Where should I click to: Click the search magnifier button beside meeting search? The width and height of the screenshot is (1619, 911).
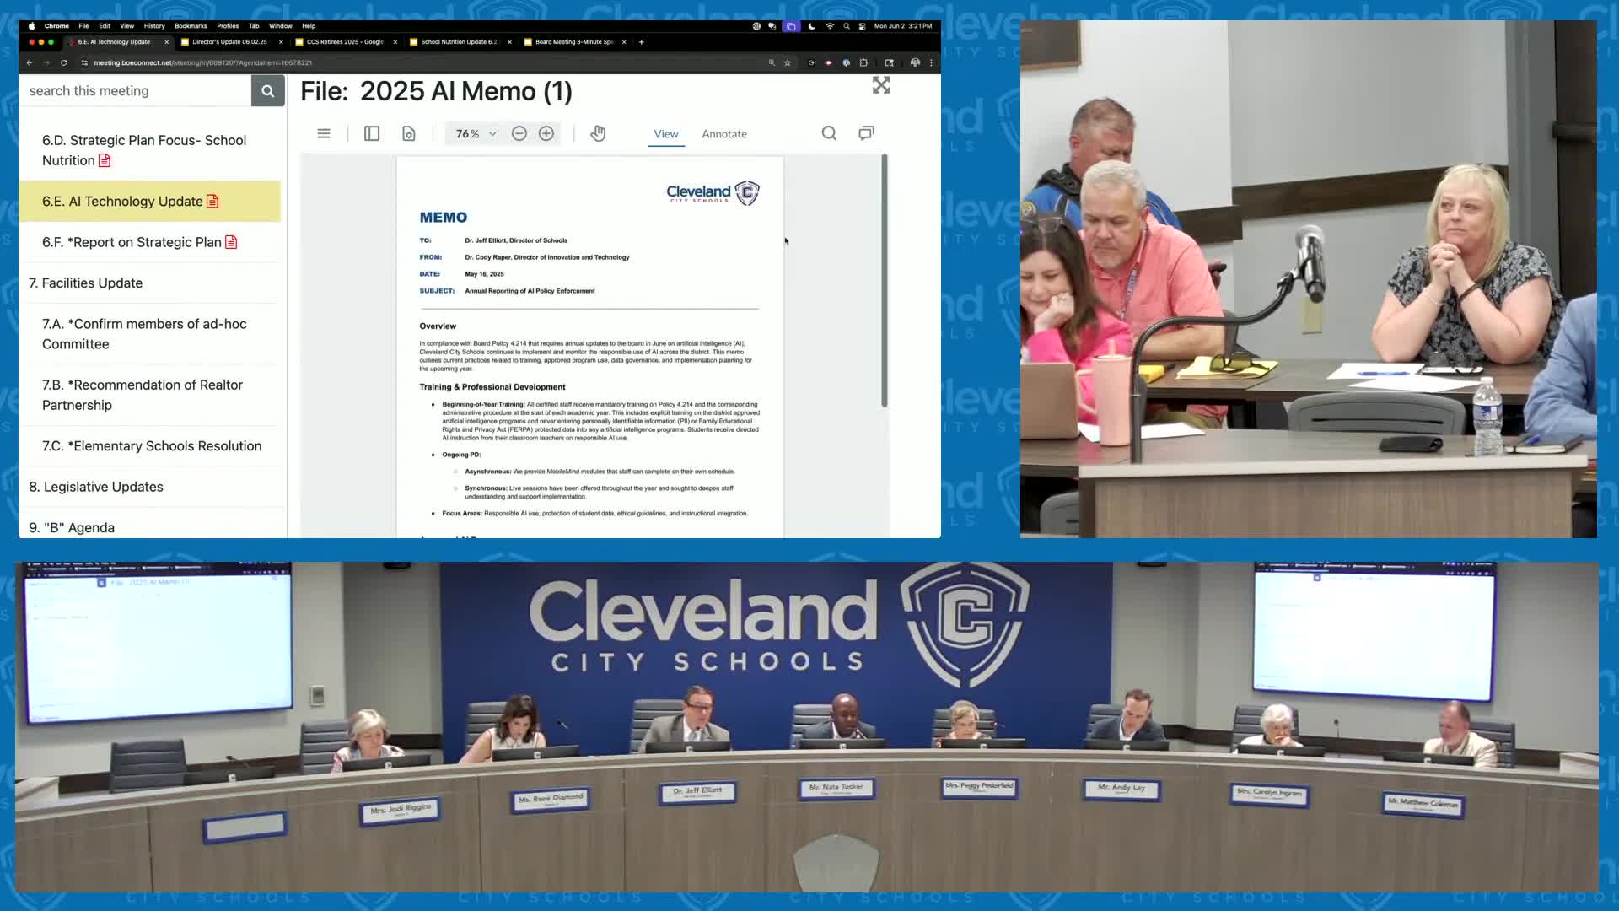click(x=267, y=91)
